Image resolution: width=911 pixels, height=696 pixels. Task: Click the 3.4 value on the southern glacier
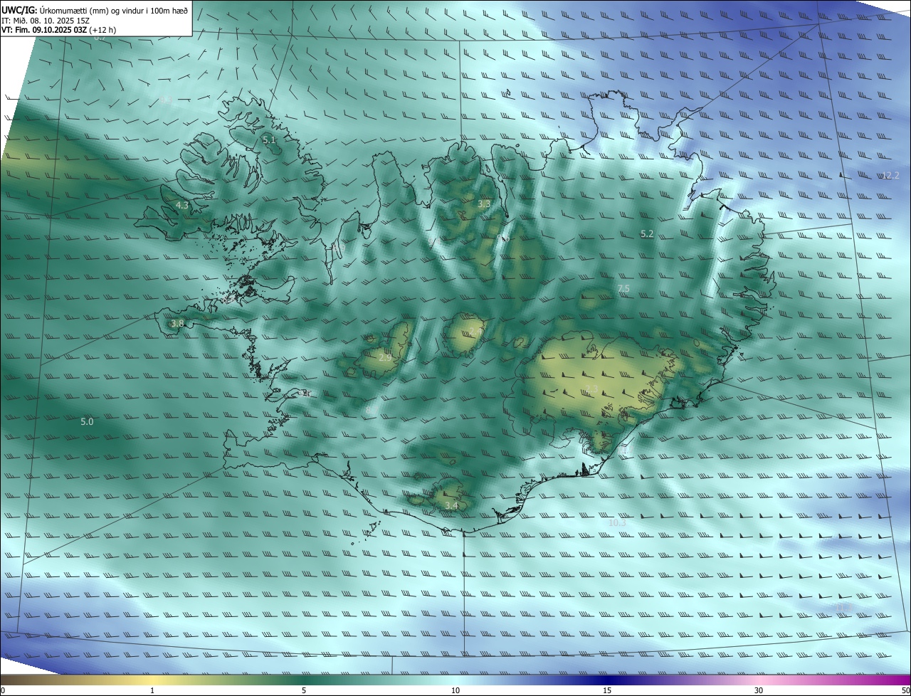(x=451, y=506)
